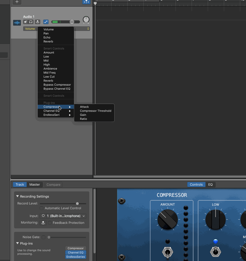Adjust the Record Level slider
246x261 pixels.
click(77, 203)
